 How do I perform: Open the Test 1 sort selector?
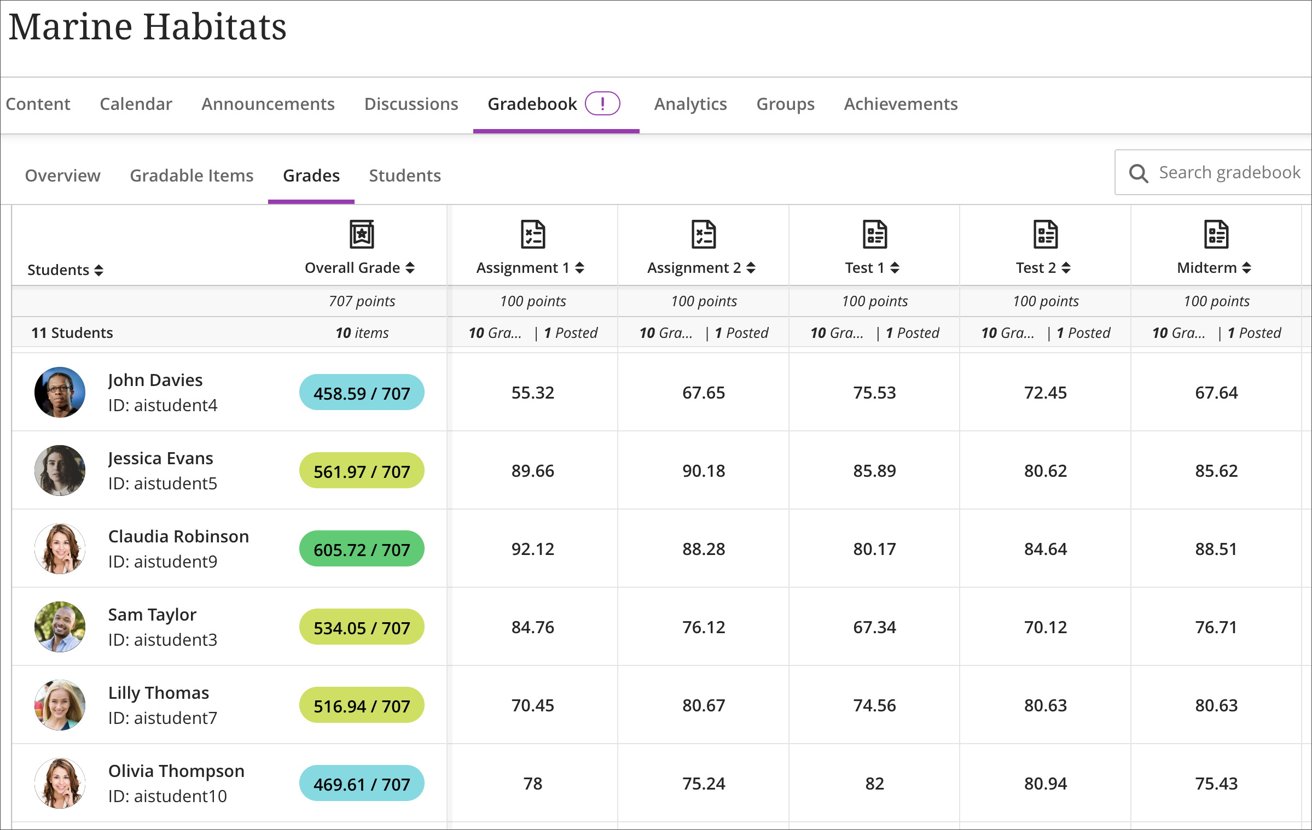tap(896, 268)
